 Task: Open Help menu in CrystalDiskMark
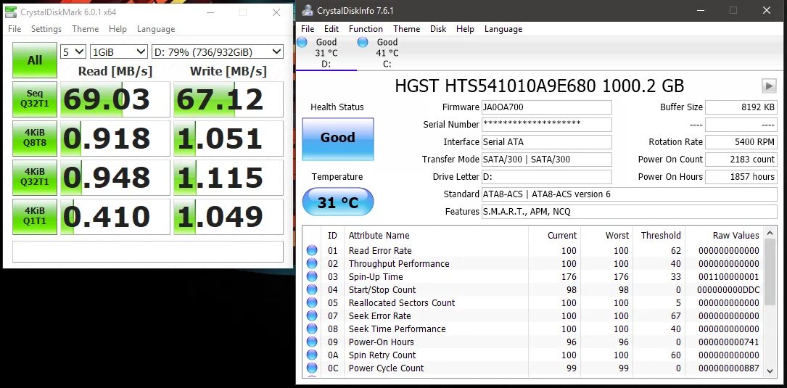pyautogui.click(x=118, y=28)
